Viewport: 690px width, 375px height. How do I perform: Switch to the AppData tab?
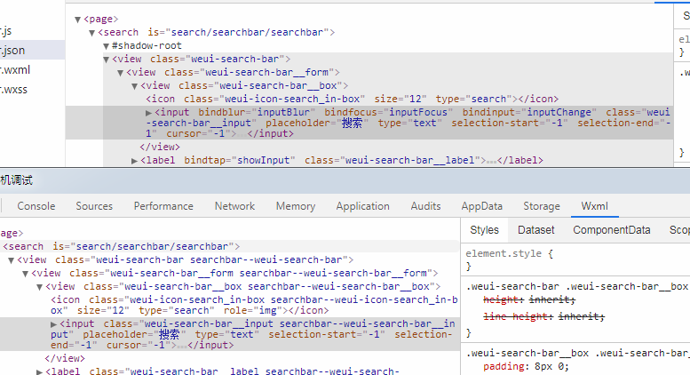click(482, 206)
